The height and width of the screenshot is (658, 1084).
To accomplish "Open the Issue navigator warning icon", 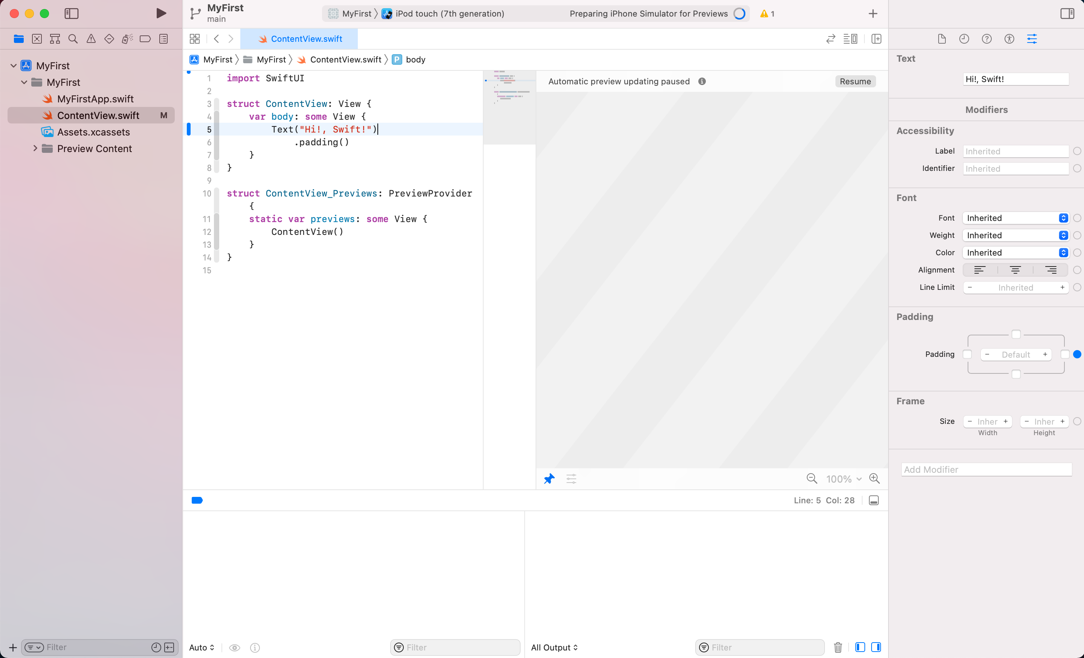I will pyautogui.click(x=91, y=39).
